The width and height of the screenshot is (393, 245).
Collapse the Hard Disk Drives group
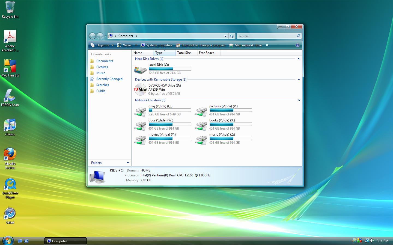click(x=299, y=59)
